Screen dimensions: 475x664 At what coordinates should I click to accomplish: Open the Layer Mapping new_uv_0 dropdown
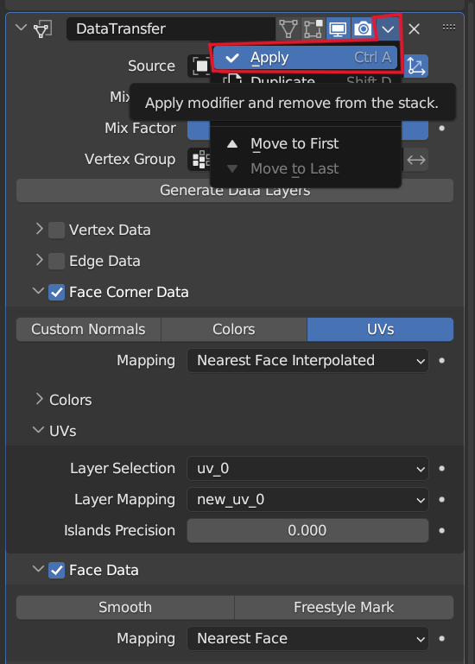point(307,500)
